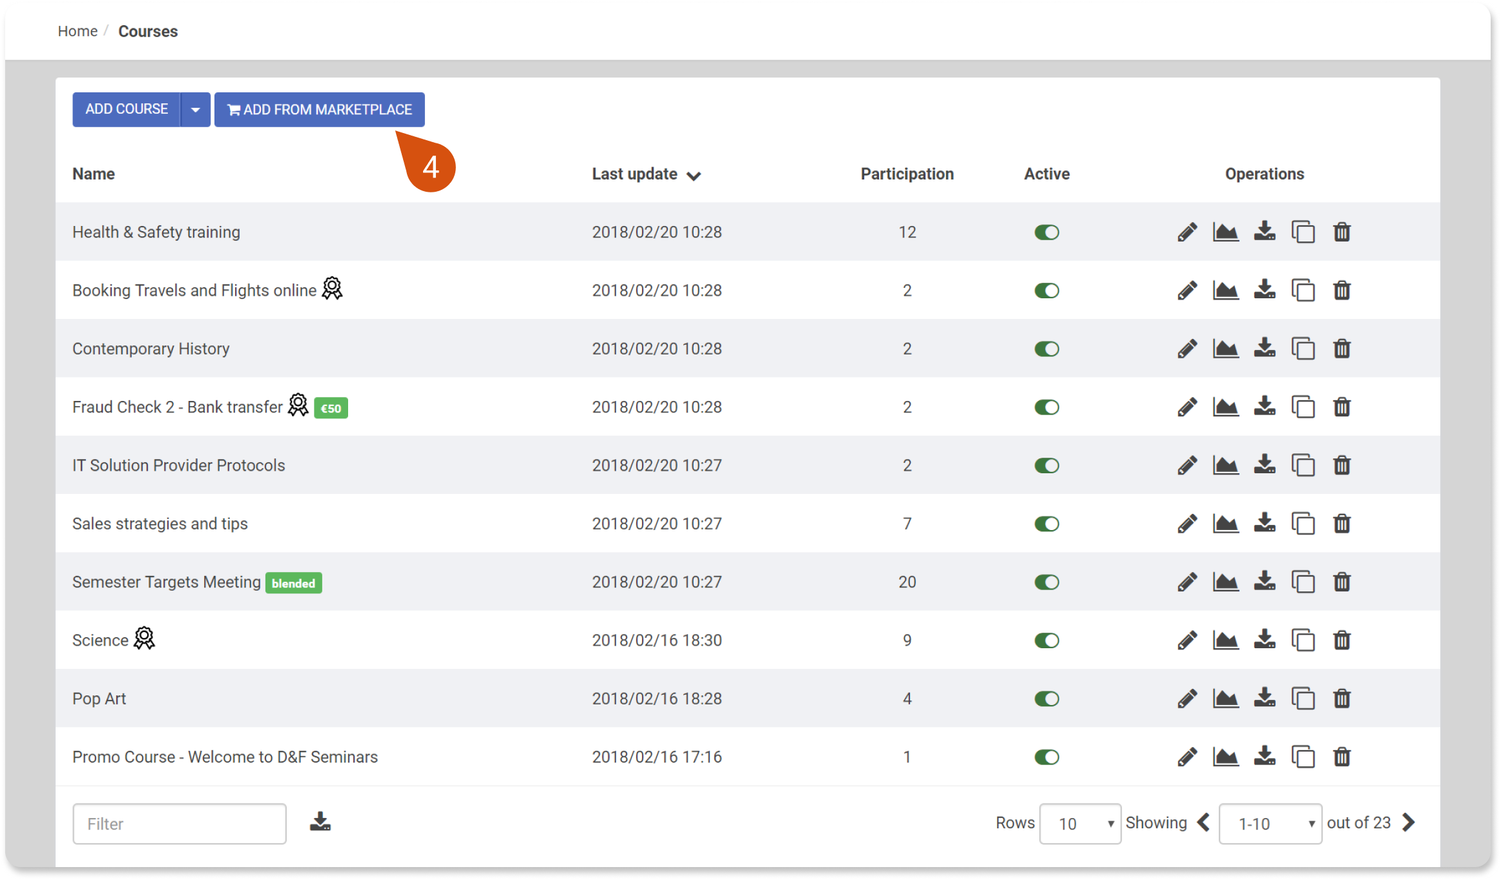Screen dimensions: 1501x880
Task: Clone the Health & Safety training course
Action: pos(1303,232)
